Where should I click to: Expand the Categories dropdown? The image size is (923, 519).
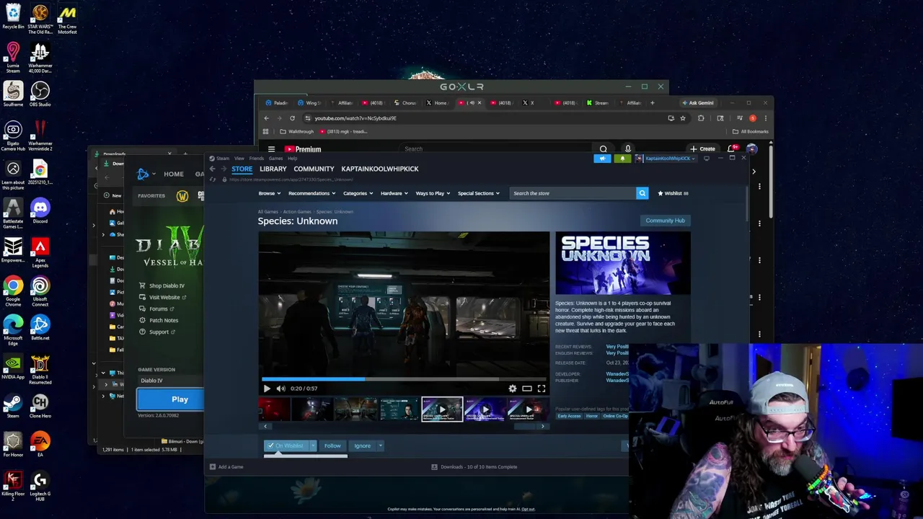pos(358,193)
